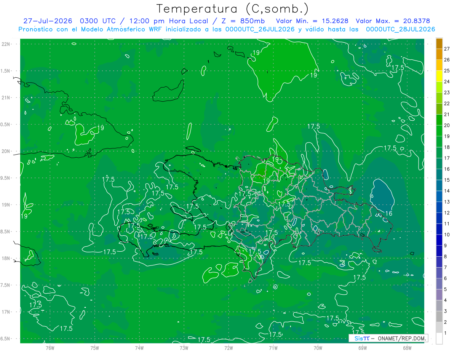457x353 pixels.
Task: Click the teal swatch between 15 and 16
Action: pyautogui.click(x=439, y=174)
